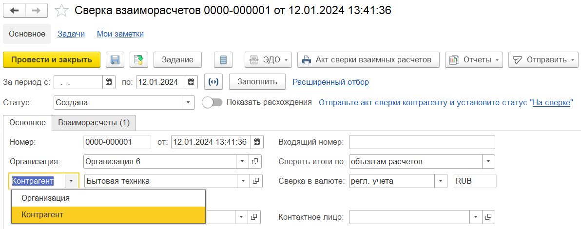Screen dimensions: 581x229
Task: Open calendar for period end date
Action: click(x=192, y=82)
